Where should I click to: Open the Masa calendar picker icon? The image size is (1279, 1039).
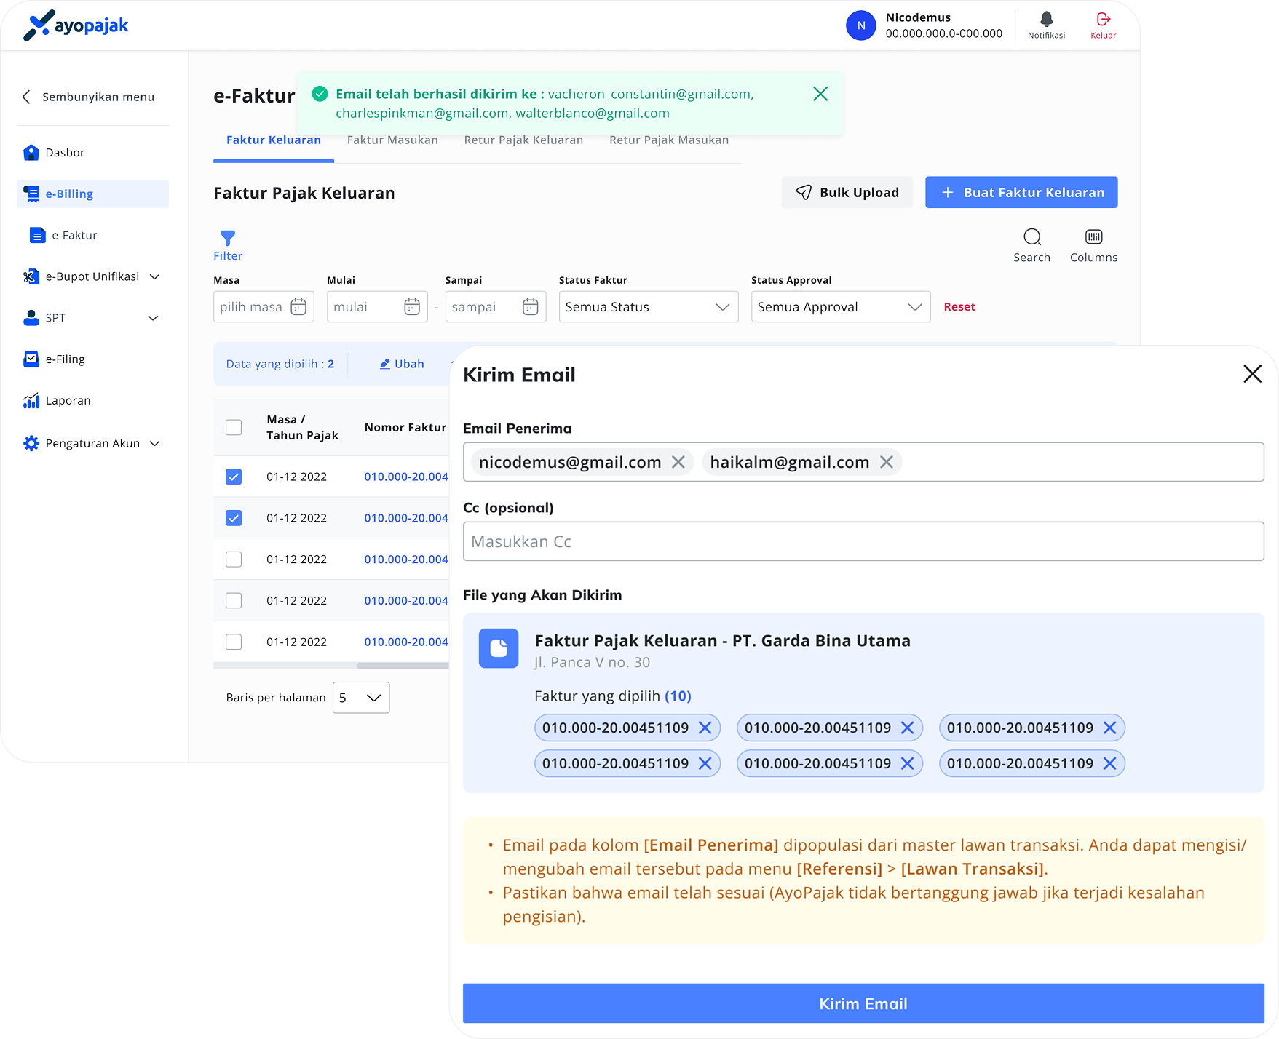click(298, 307)
